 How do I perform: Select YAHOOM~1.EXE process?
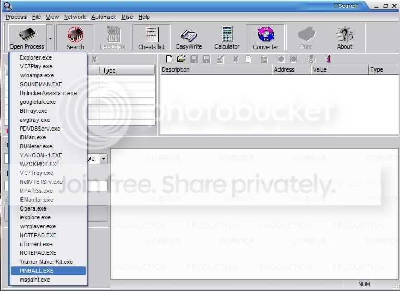point(49,155)
